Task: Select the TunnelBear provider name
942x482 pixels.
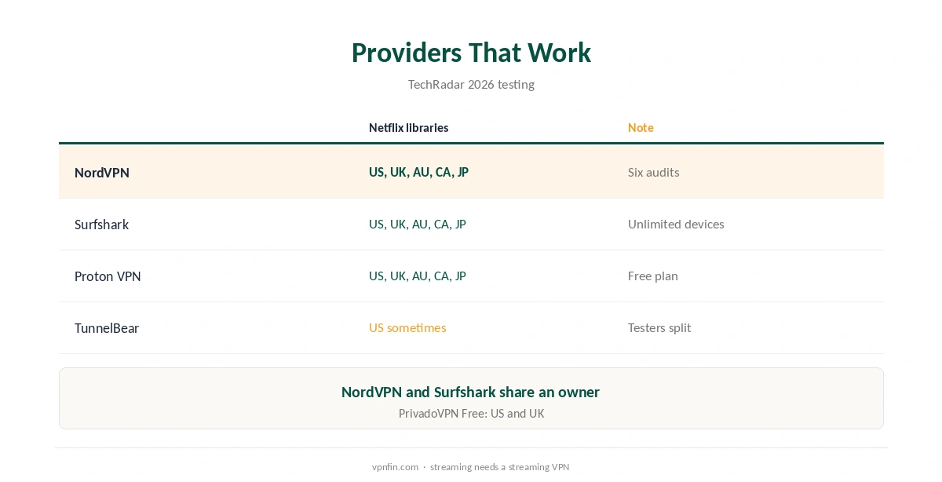Action: click(x=107, y=327)
